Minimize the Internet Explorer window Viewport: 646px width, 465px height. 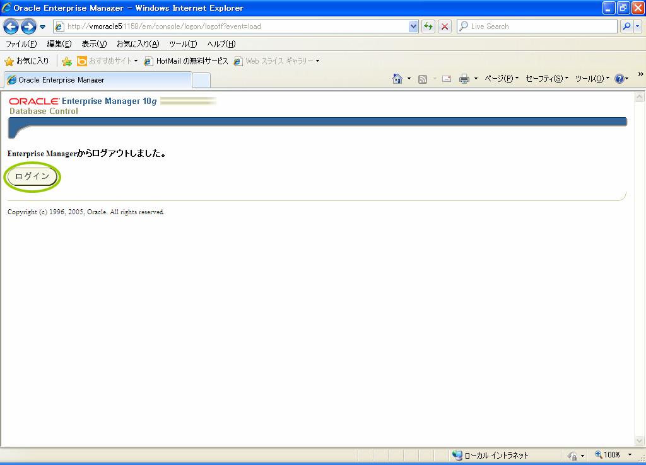(x=609, y=8)
